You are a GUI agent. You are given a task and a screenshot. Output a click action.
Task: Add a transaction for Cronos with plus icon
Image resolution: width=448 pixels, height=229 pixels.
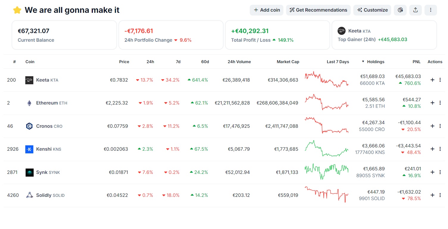pos(433,126)
